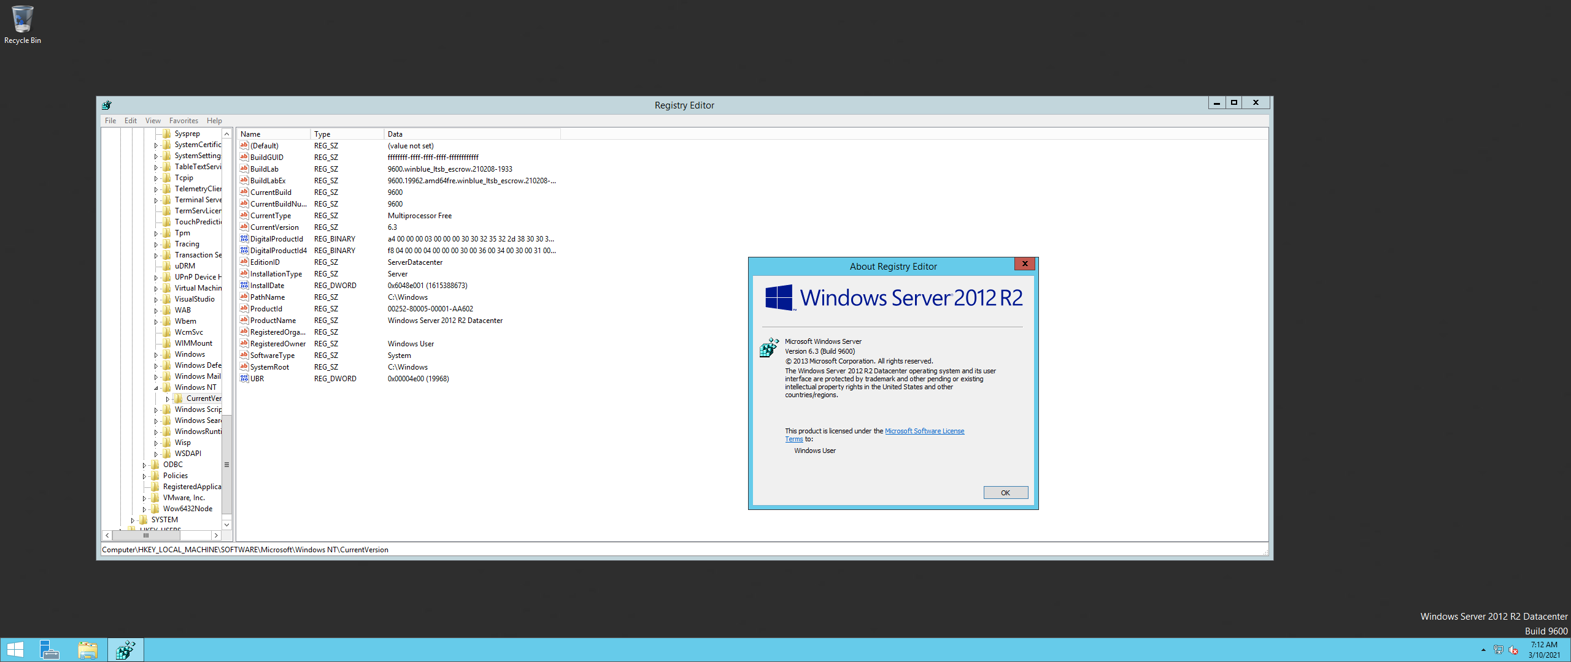The height and width of the screenshot is (662, 1571).
Task: Select the (Default) value icon
Action: [244, 145]
